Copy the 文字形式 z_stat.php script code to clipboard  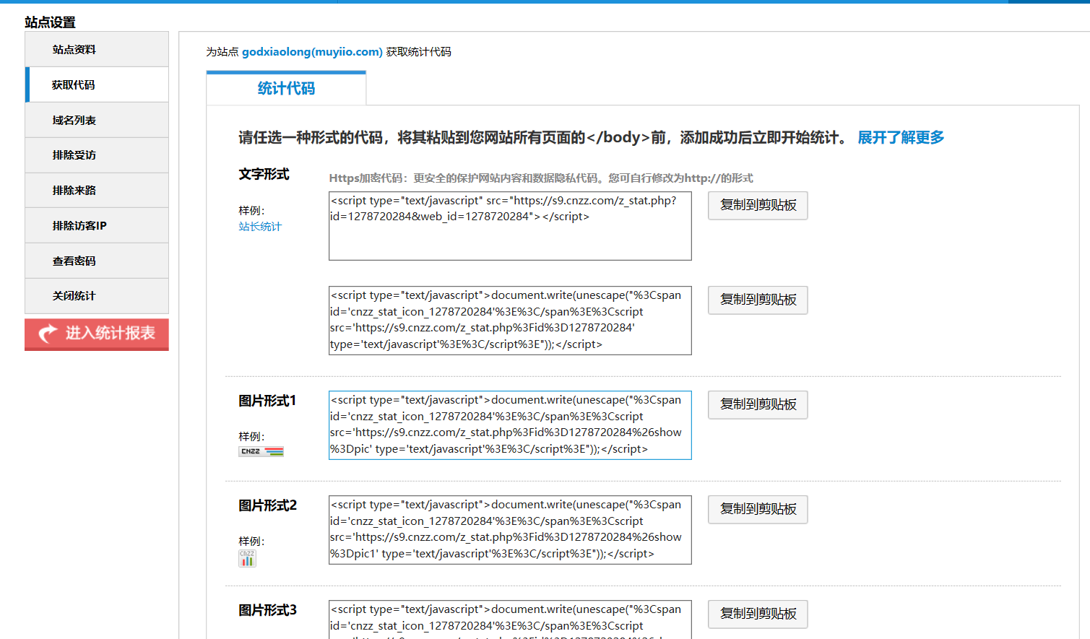(758, 205)
